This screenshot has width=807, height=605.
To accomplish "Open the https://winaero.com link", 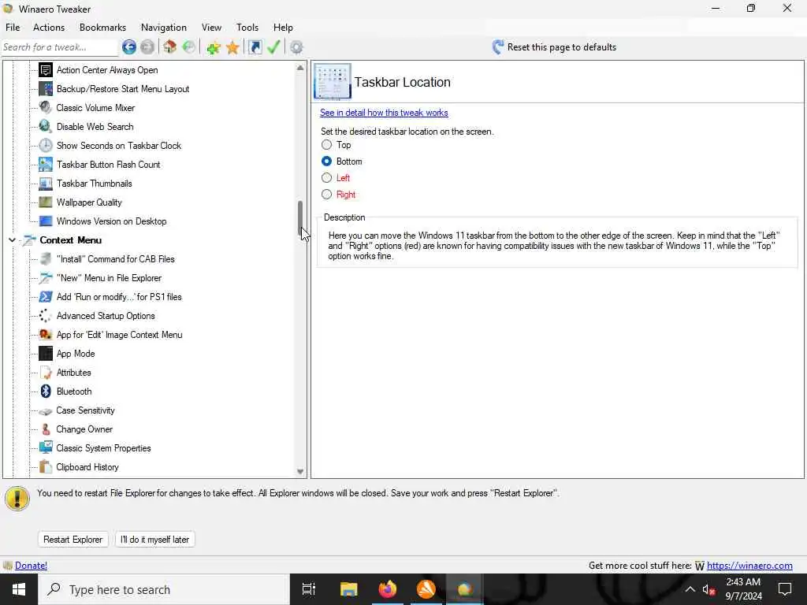I will 749,566.
